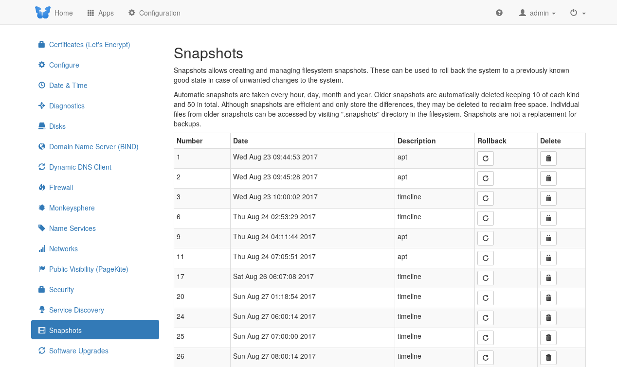This screenshot has height=367, width=617.
Task: Rollback snapshot number 24
Action: pos(485,318)
